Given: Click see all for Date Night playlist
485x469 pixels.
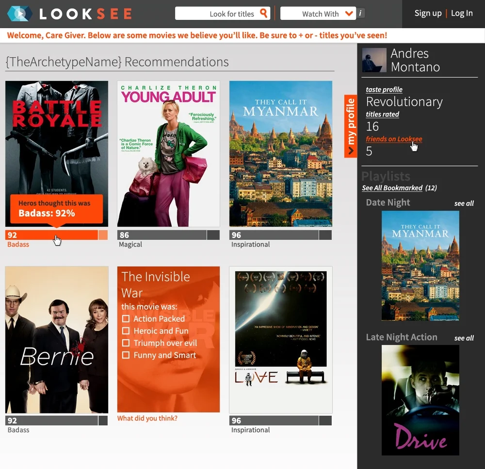Looking at the screenshot, I should pos(464,203).
